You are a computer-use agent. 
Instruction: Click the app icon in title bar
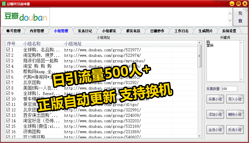click(x=4, y=4)
